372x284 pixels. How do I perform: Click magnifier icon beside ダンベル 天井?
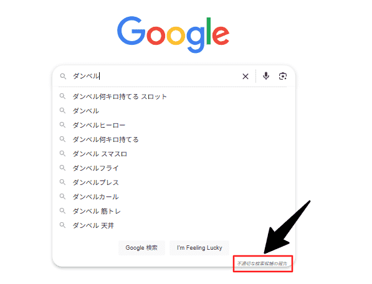click(x=62, y=225)
